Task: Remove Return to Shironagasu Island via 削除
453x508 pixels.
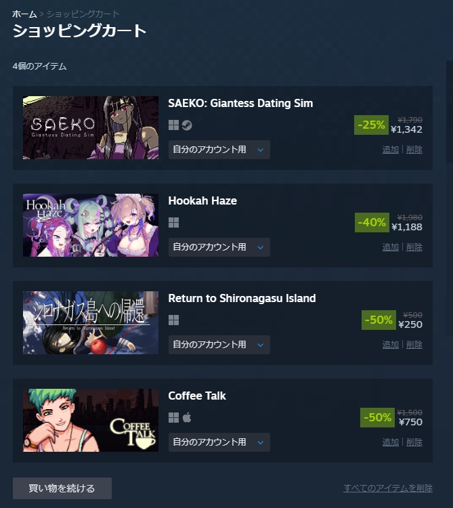Action: point(414,345)
